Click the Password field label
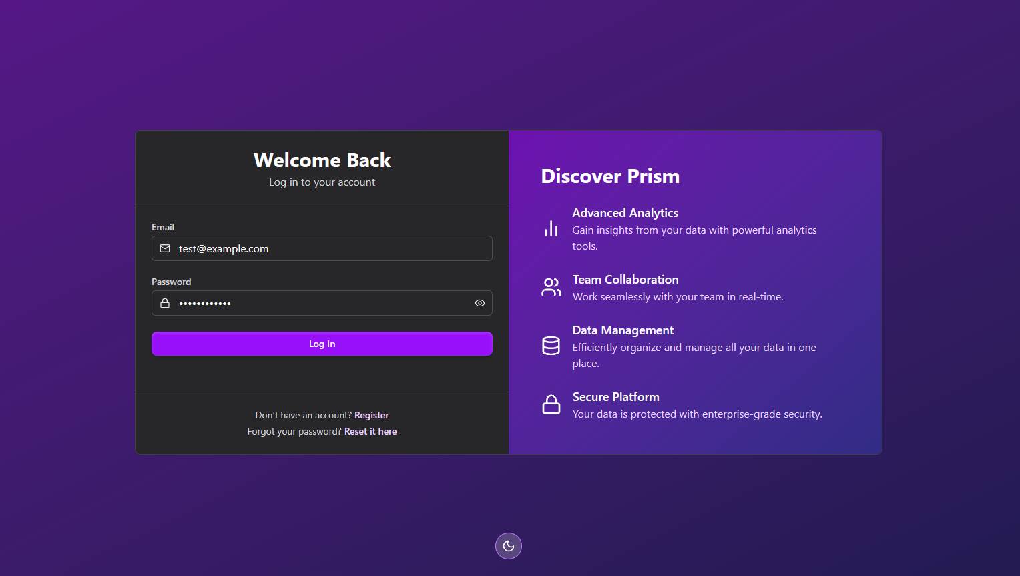 (171, 282)
